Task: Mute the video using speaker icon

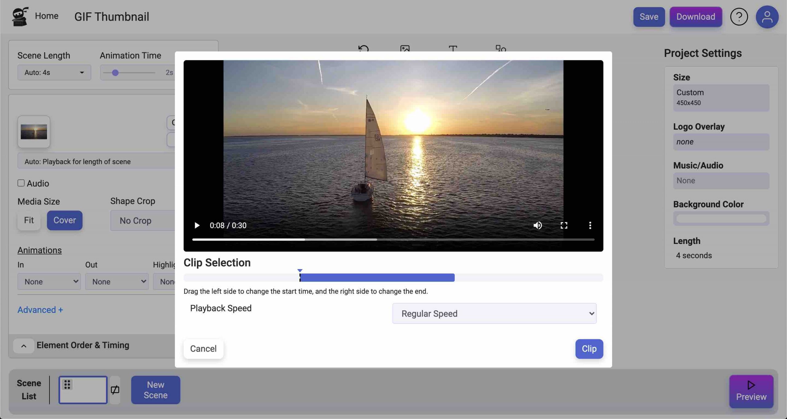Action: click(537, 226)
